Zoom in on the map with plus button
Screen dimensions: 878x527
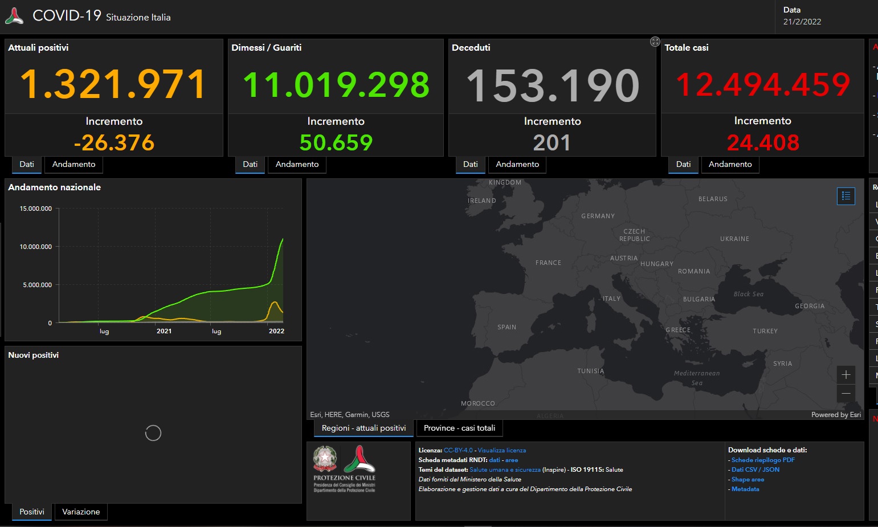[x=846, y=375]
